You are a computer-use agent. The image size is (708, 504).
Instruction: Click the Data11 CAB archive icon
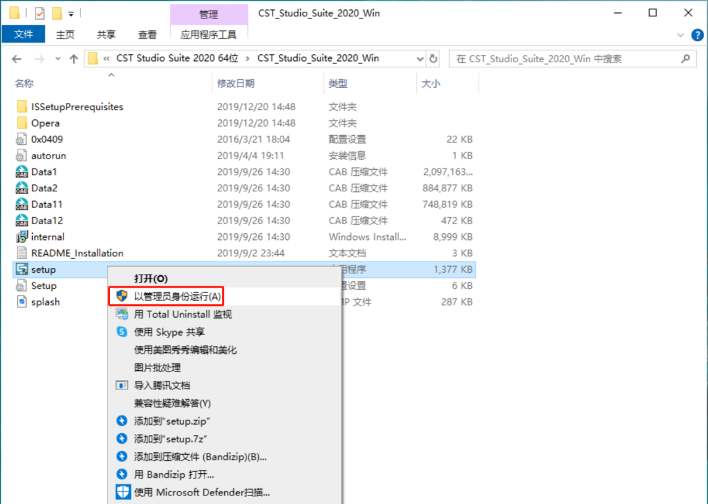[x=22, y=204]
